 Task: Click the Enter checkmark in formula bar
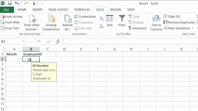(x=49, y=41)
